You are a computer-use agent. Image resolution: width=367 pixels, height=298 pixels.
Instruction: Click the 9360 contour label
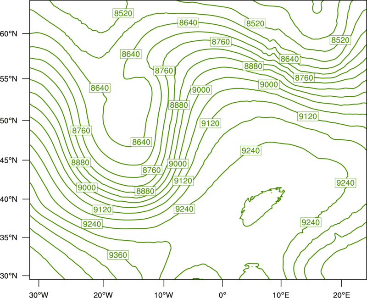pos(118,255)
